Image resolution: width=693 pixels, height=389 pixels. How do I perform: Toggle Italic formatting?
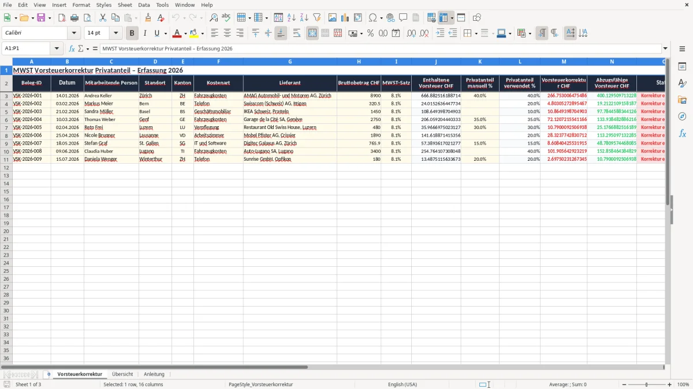(145, 33)
